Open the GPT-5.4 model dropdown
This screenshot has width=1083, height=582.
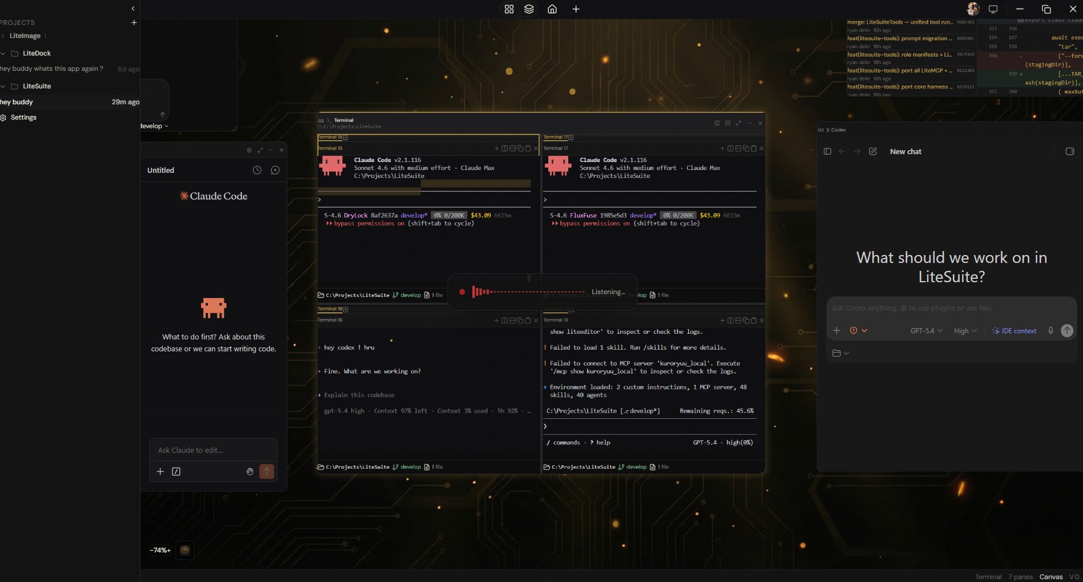pos(926,330)
